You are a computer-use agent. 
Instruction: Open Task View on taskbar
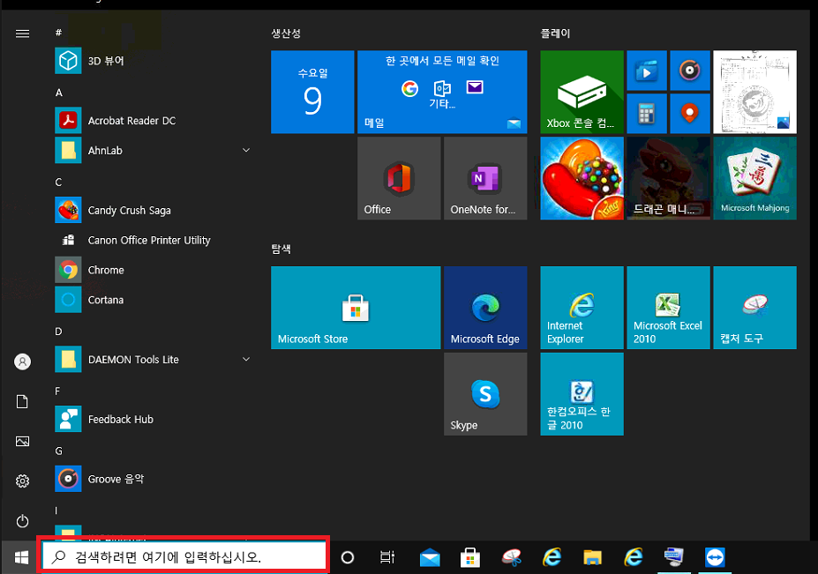[387, 557]
